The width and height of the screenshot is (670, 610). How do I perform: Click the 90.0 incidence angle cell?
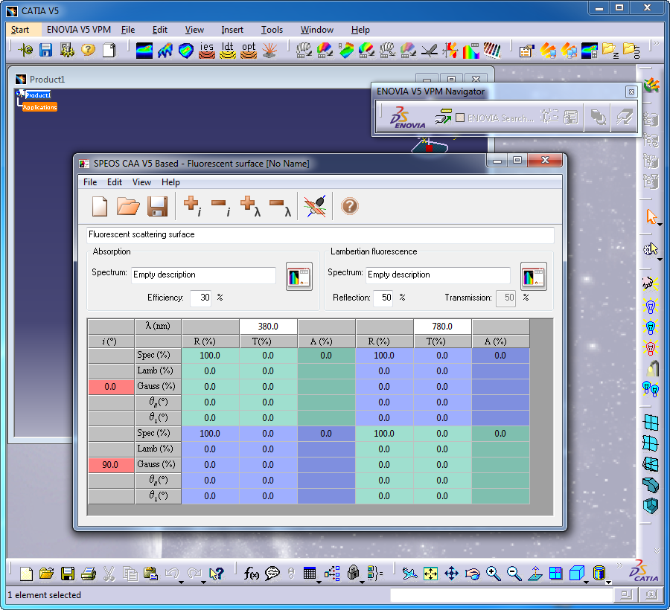tap(111, 465)
